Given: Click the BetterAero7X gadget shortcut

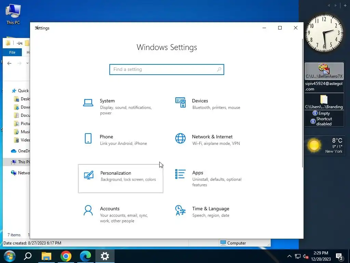Looking at the screenshot, I should (324, 71).
